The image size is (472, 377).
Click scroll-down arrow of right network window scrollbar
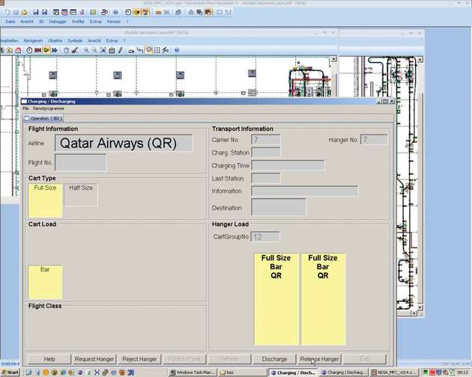(x=420, y=307)
